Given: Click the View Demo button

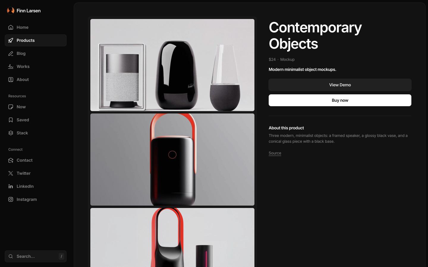Looking at the screenshot, I should (x=340, y=85).
